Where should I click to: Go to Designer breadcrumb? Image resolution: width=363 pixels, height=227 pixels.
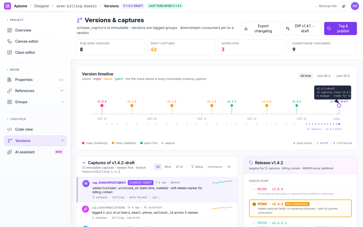pos(42,6)
